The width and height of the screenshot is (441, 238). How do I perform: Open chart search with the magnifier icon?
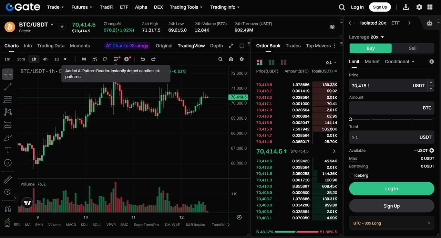coord(220,59)
